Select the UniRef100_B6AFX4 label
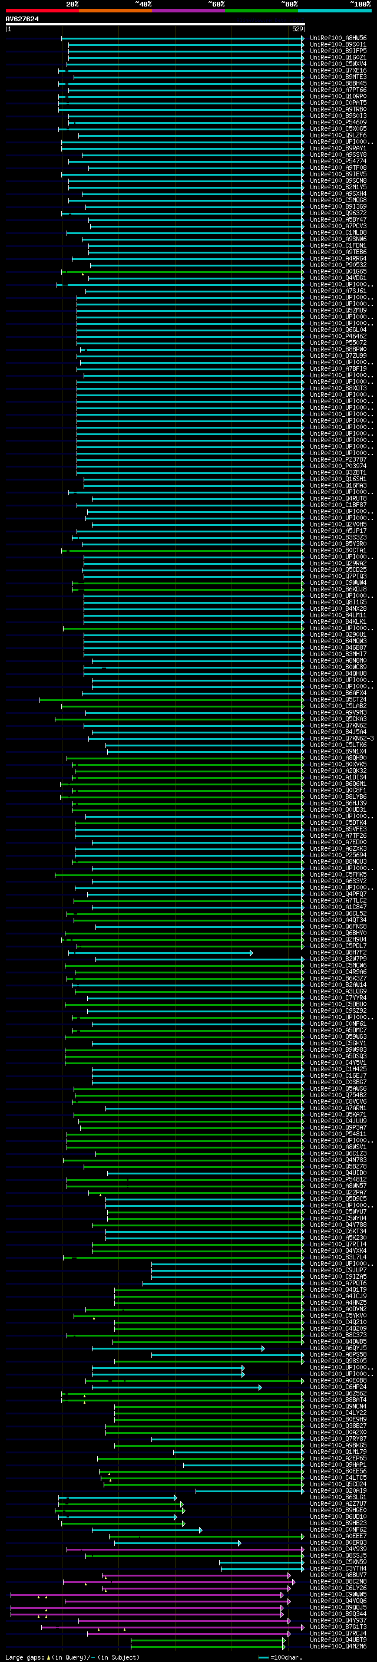Image resolution: width=377 pixels, height=1662 pixels. tap(338, 693)
